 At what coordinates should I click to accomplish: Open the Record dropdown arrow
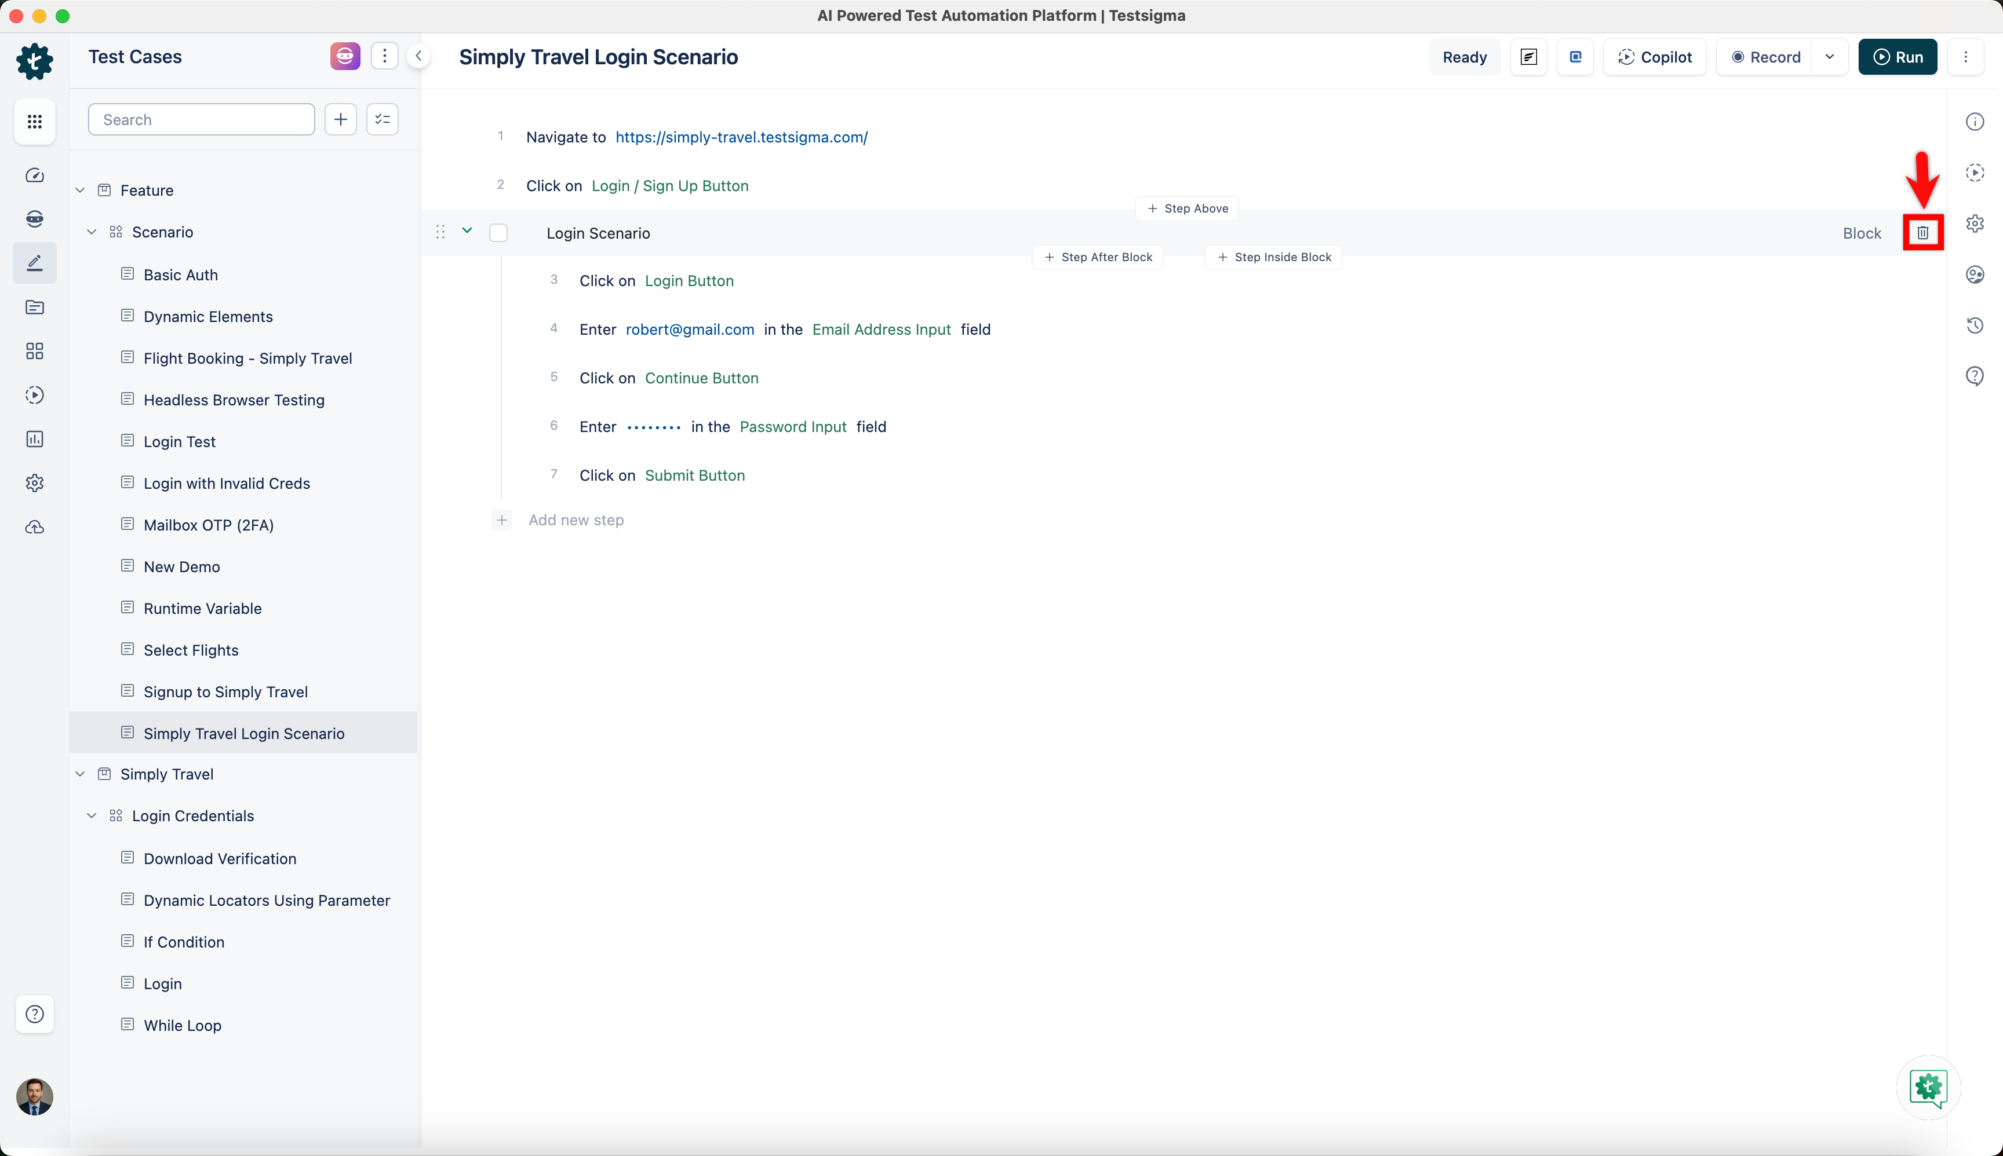pos(1830,57)
